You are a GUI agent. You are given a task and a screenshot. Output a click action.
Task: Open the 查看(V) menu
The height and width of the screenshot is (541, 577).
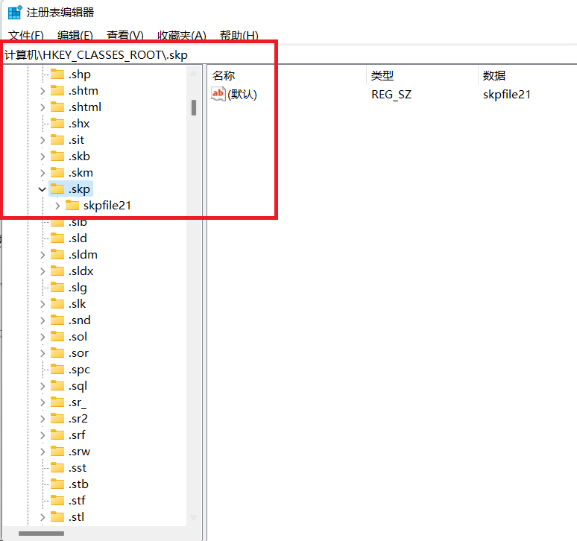tap(125, 35)
